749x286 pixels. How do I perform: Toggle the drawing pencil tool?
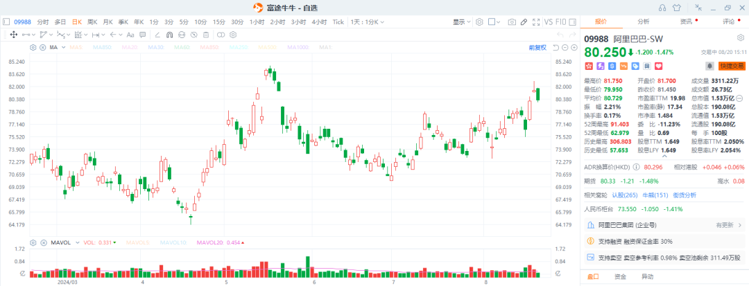pos(524,22)
